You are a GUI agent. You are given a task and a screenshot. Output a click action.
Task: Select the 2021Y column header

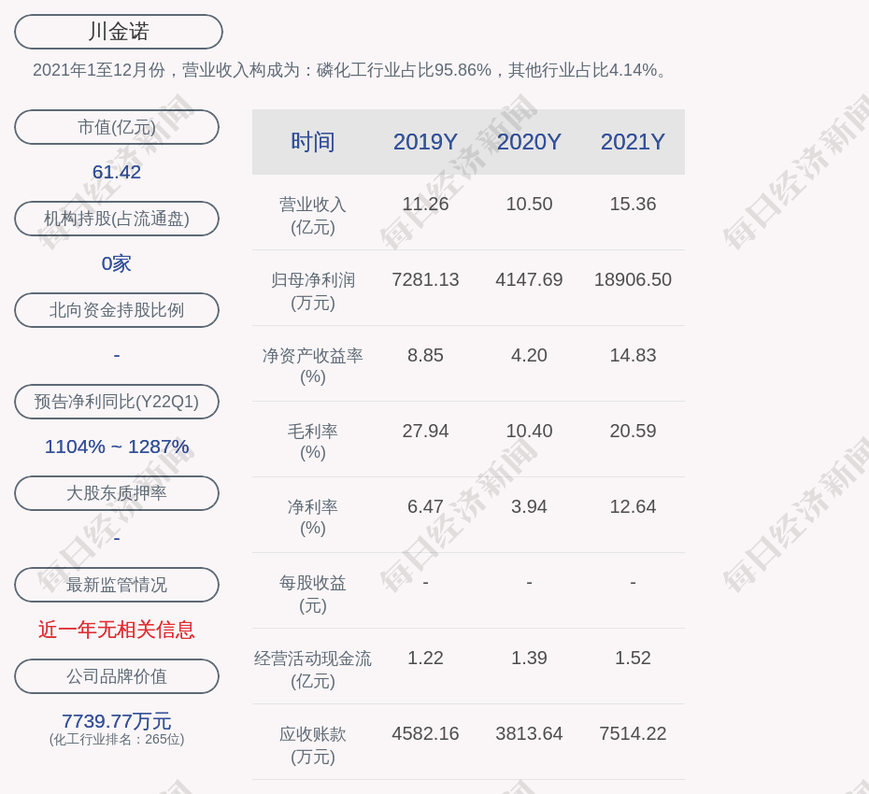[x=633, y=142]
